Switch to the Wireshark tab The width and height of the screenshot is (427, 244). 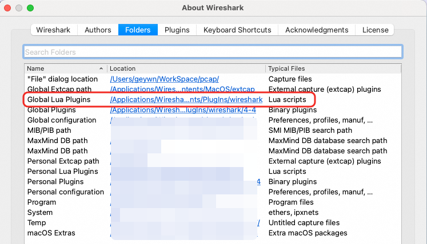(x=53, y=30)
